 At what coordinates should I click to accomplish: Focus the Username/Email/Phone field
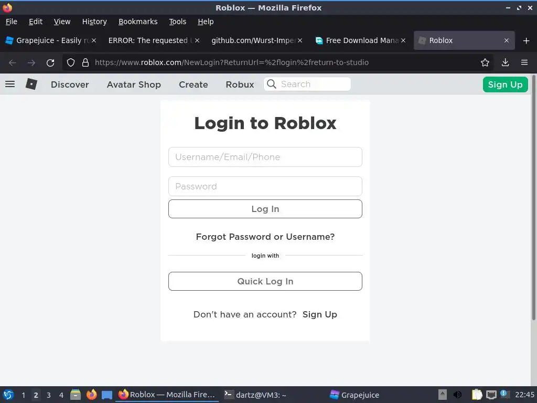(265, 157)
